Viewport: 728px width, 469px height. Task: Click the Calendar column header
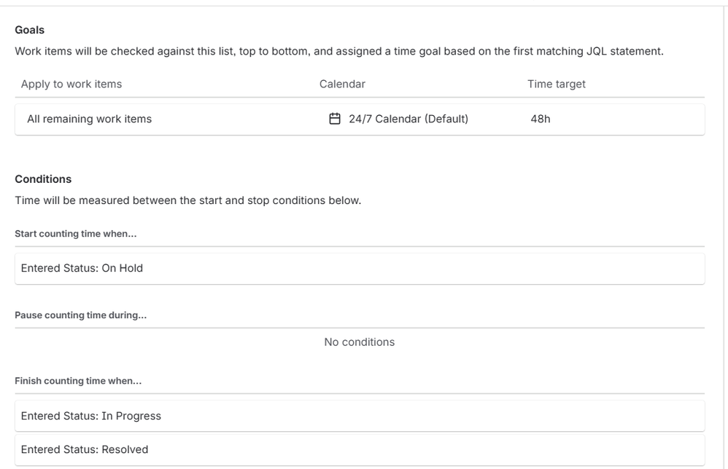tap(342, 84)
